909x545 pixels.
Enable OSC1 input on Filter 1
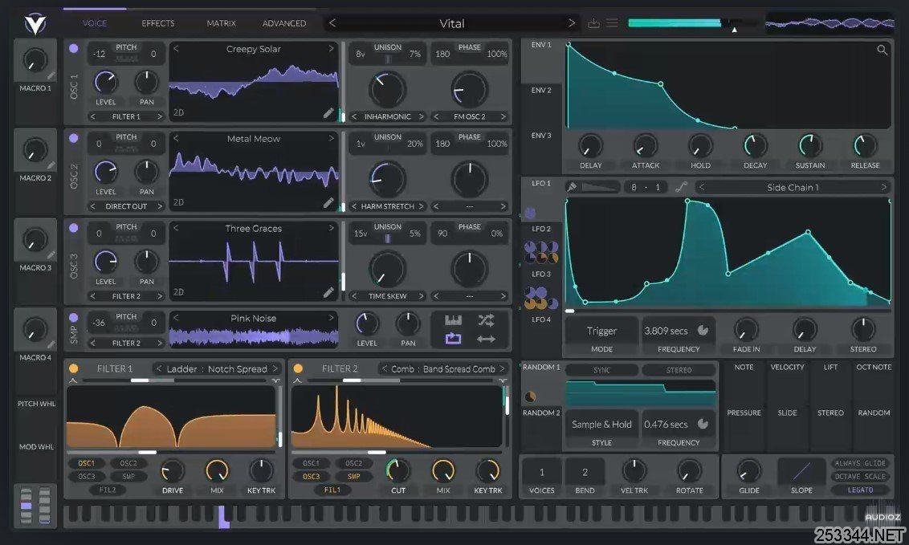pos(87,463)
